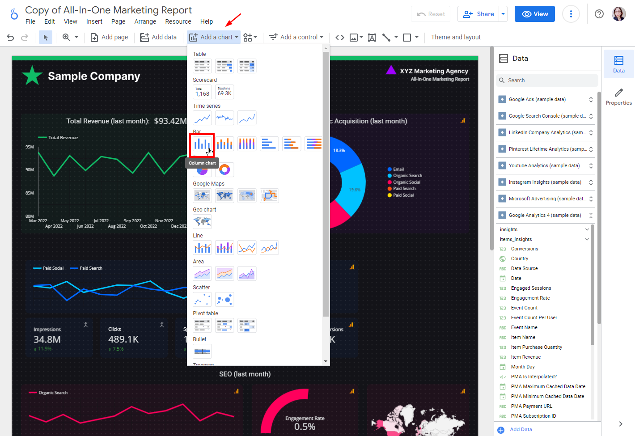Select the Donut chart icon under Pie

(224, 169)
